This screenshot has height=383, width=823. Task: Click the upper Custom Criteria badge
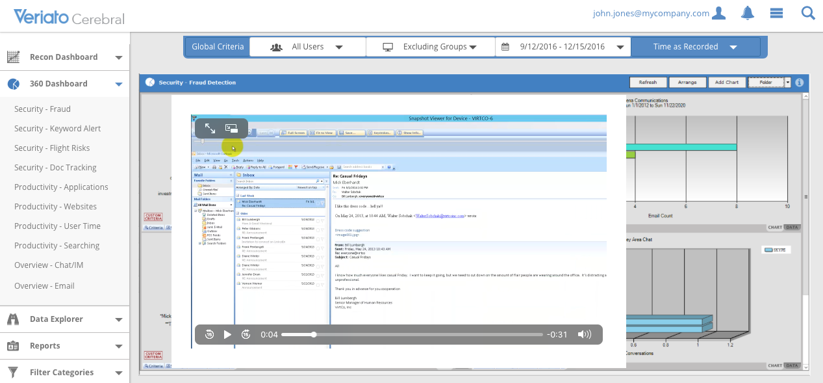153,217
